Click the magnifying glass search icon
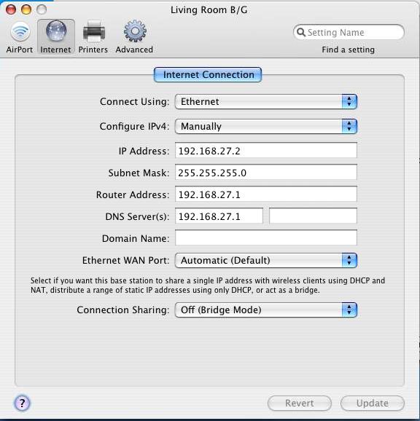 [x=301, y=32]
